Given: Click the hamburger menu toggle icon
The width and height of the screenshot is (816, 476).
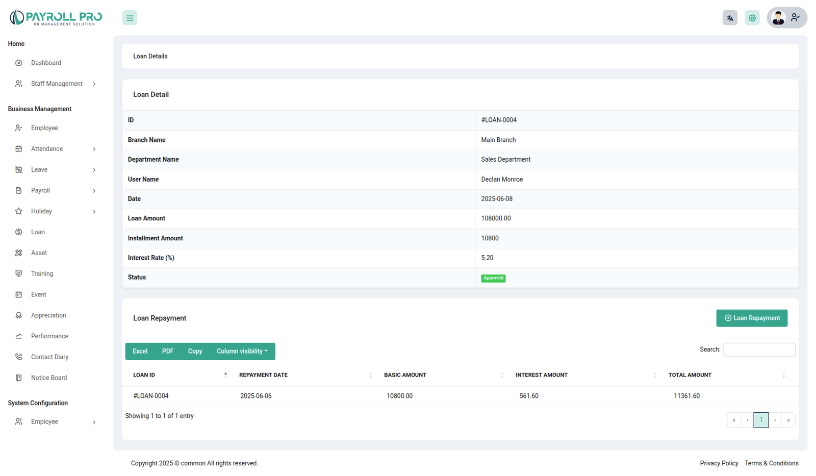Looking at the screenshot, I should (x=130, y=18).
